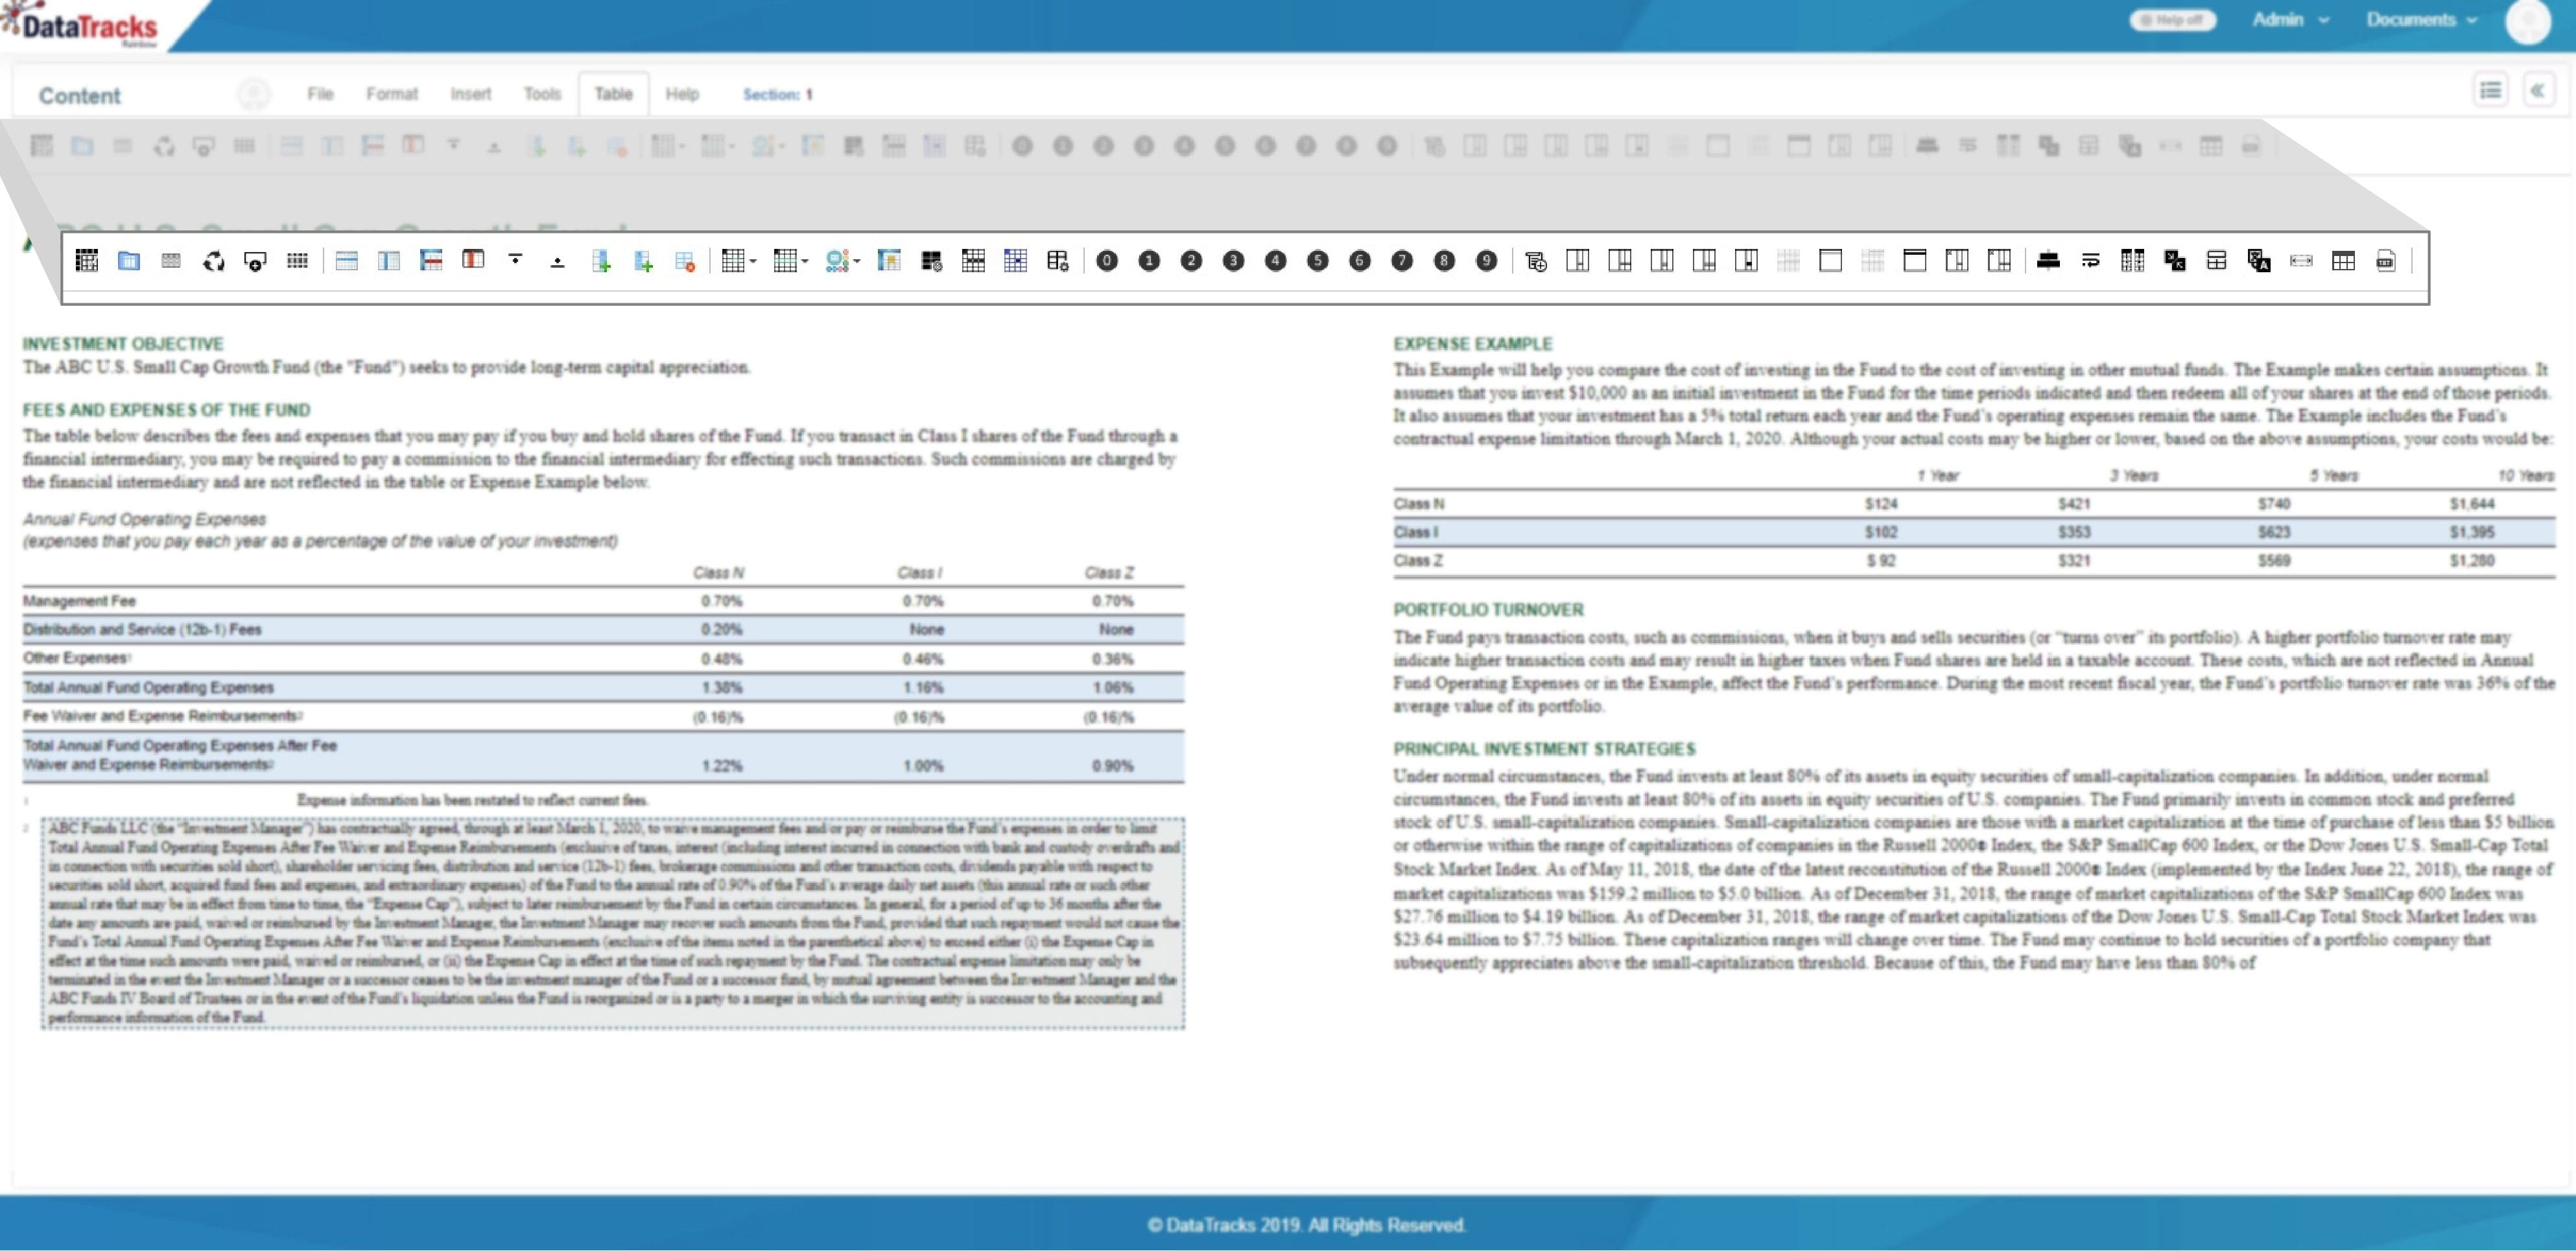Click the black circle numbered 3
The image size is (2576, 1251).
[x=1233, y=261]
